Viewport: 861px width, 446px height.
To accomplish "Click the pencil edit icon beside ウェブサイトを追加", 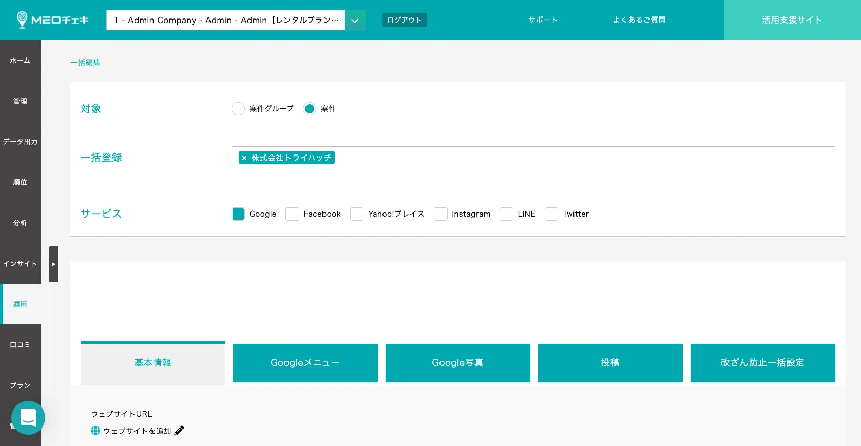I will click(179, 431).
